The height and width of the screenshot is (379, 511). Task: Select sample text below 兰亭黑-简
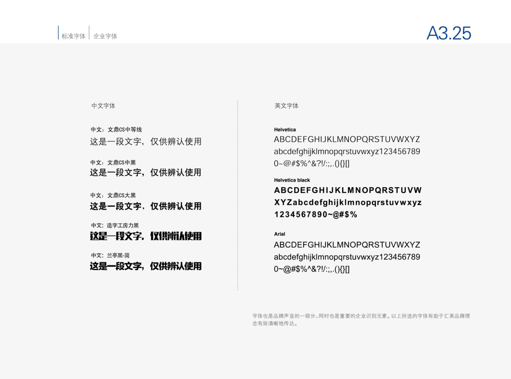click(x=145, y=266)
